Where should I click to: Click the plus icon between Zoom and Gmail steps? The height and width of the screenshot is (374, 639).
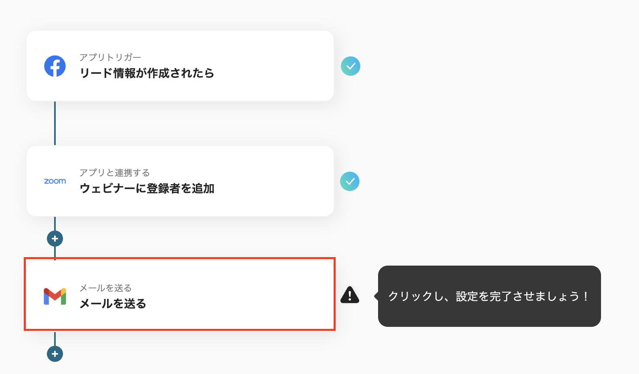coord(55,238)
